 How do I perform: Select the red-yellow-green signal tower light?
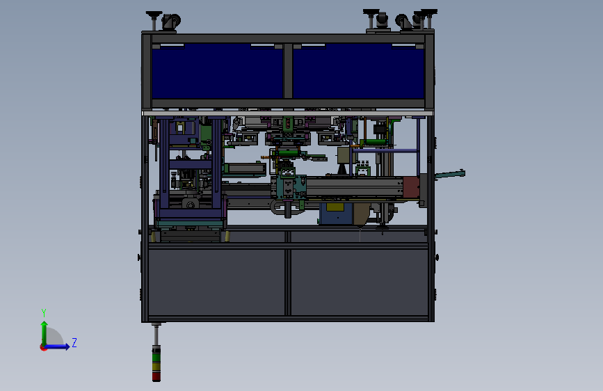156,364
